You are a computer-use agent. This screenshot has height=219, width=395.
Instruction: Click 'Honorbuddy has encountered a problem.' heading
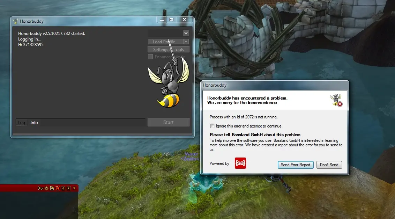(247, 98)
